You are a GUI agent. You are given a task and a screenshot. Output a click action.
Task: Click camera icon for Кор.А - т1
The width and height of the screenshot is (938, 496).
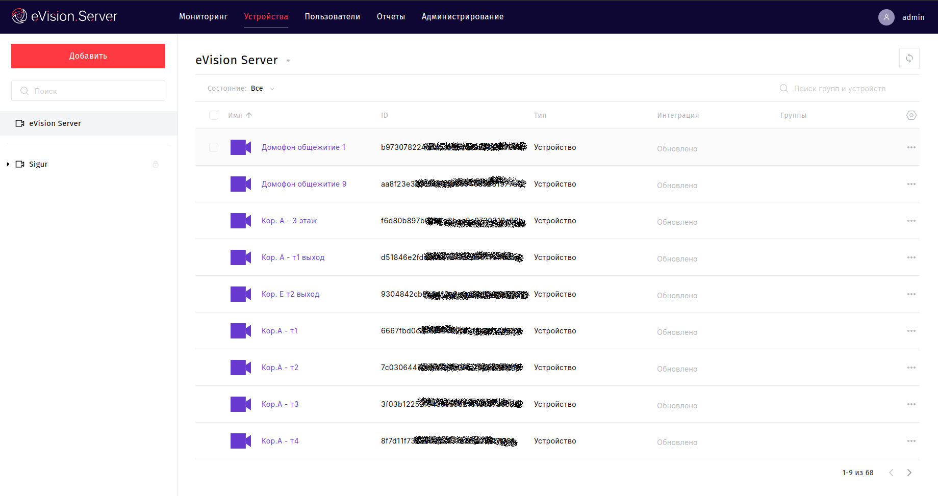coord(241,331)
